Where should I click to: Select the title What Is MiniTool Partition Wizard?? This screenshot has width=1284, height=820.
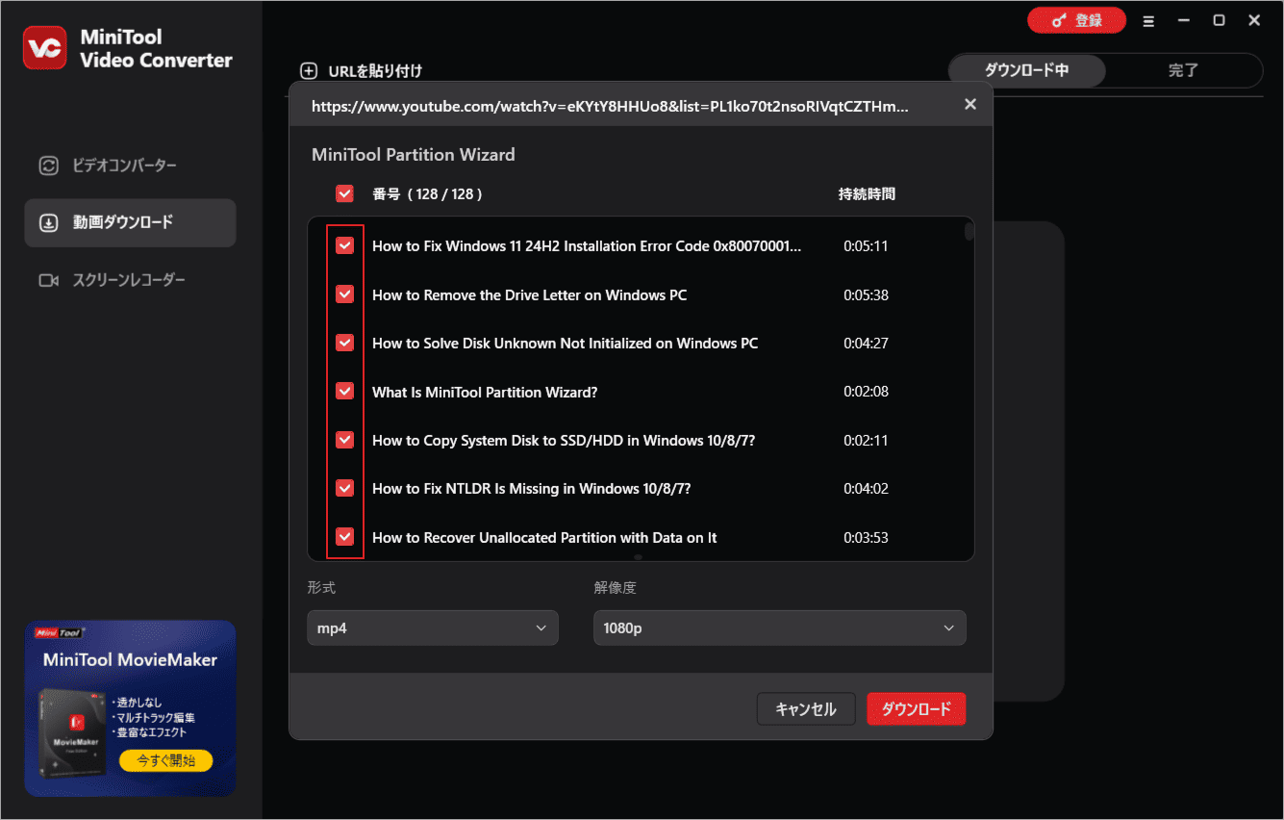(x=485, y=392)
